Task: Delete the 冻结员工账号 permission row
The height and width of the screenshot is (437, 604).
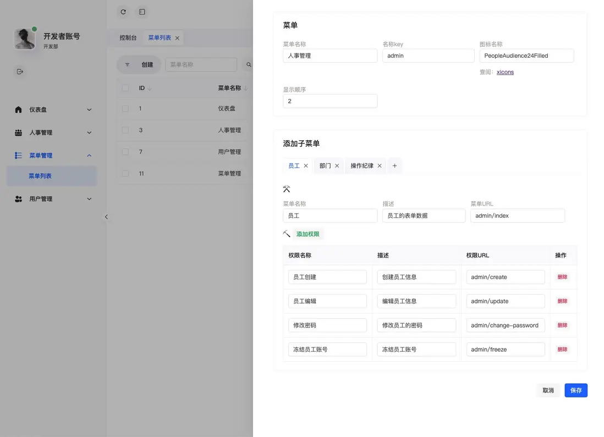Action: (562, 350)
